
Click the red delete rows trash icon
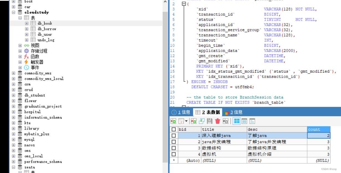[217, 121]
